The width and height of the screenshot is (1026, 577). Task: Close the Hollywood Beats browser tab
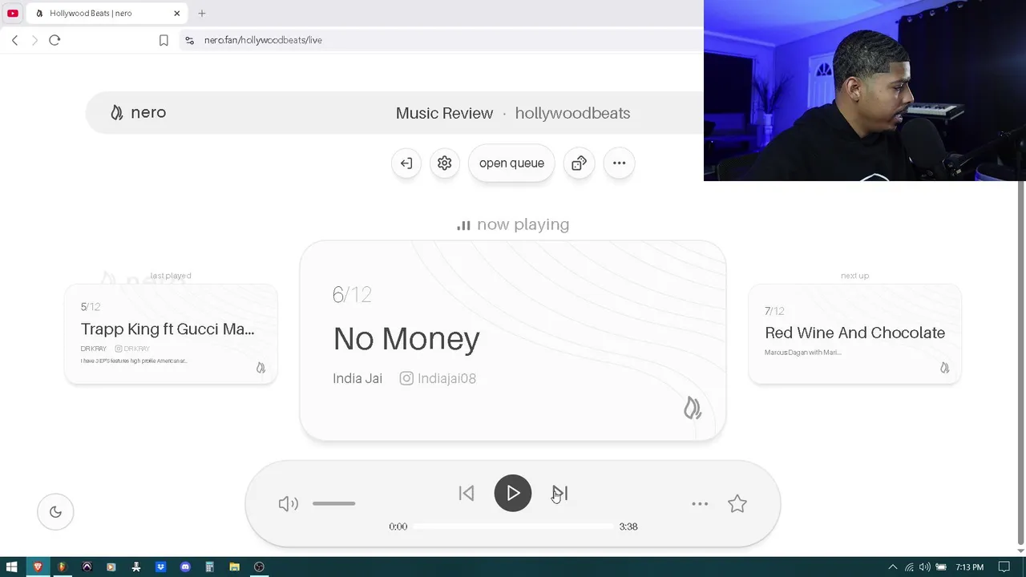pos(177,14)
